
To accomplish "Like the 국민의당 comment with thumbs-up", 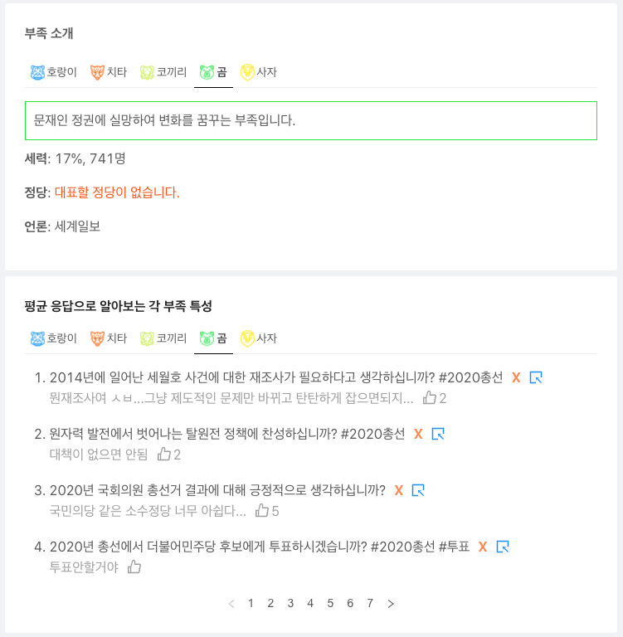I will pos(262,510).
